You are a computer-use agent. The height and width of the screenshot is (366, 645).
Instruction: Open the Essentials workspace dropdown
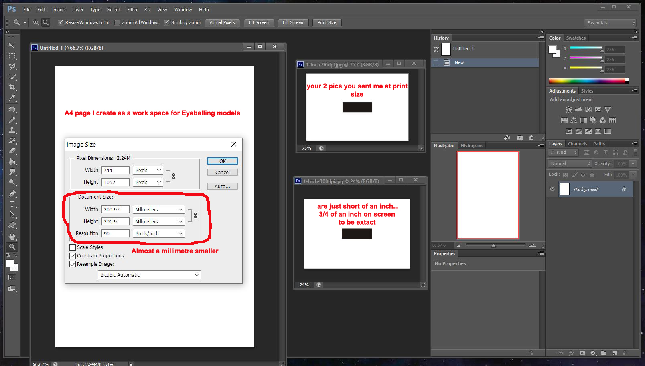point(611,23)
